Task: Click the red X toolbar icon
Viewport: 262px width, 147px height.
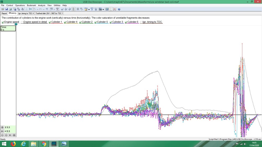Action: 115,9
